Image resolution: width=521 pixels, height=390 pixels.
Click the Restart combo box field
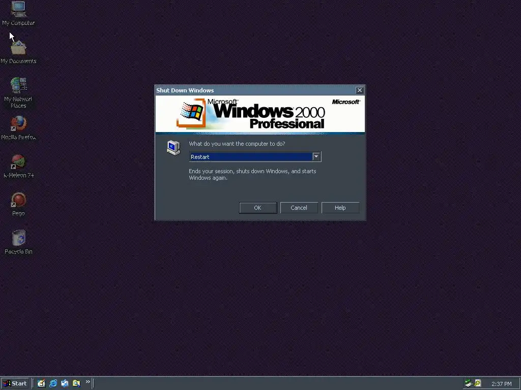(255, 156)
